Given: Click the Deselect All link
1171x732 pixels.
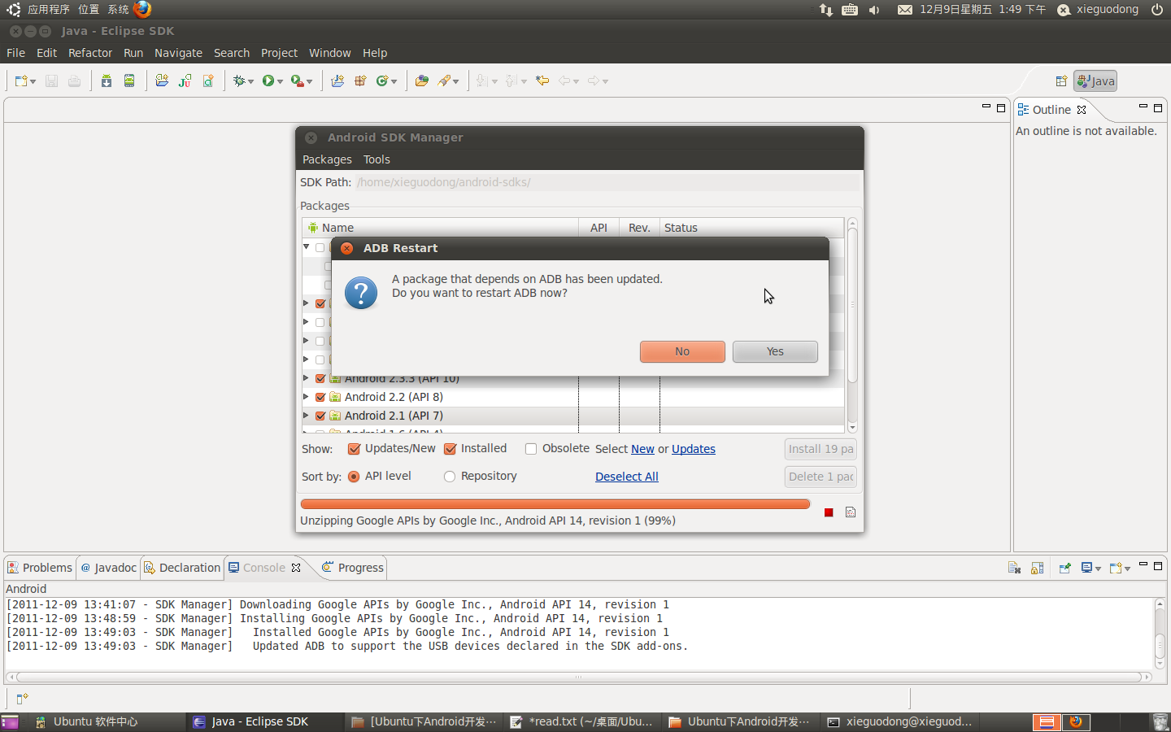Looking at the screenshot, I should pos(627,477).
